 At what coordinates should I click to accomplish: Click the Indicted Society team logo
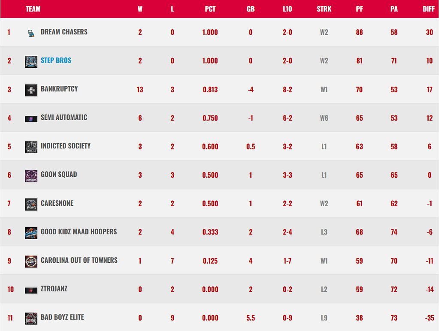(31, 147)
